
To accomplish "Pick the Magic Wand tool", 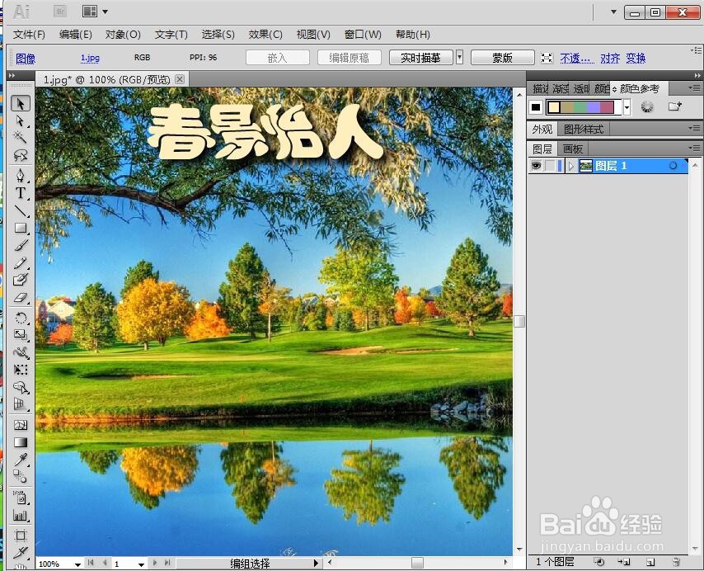I will pos(21,137).
